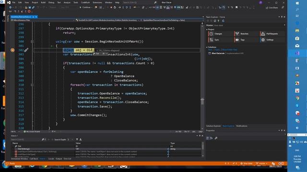Image resolution: width=307 pixels, height=172 pixels.
Task: Click the Watch 1 search field
Action: click(x=26, y=140)
